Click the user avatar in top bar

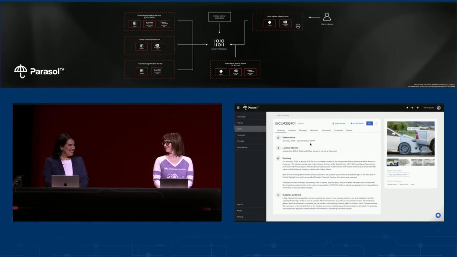439,108
